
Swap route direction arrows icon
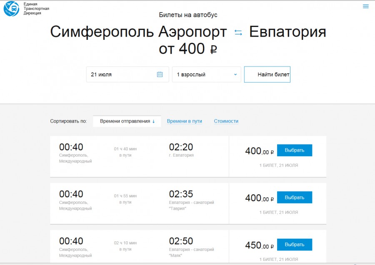238,32
